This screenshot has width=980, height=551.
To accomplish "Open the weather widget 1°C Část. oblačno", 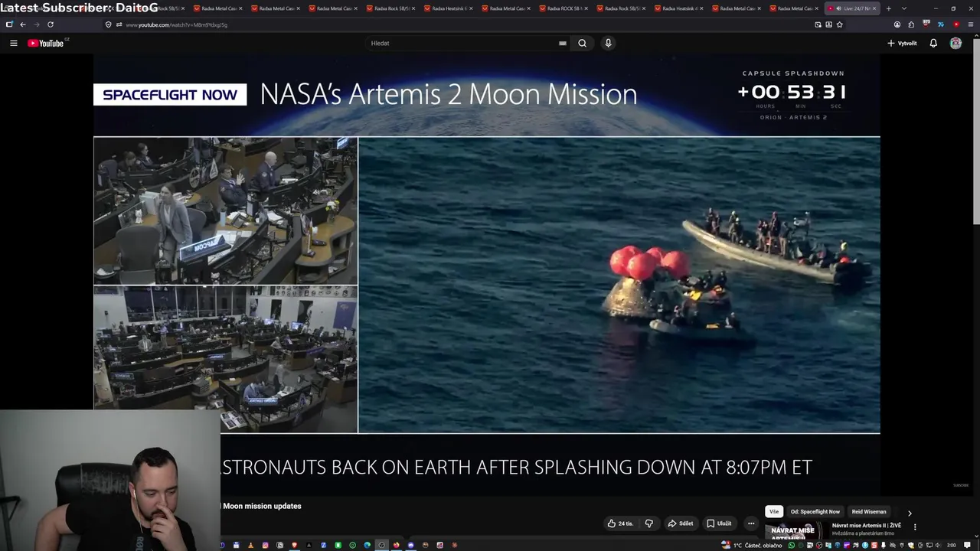I will click(752, 545).
